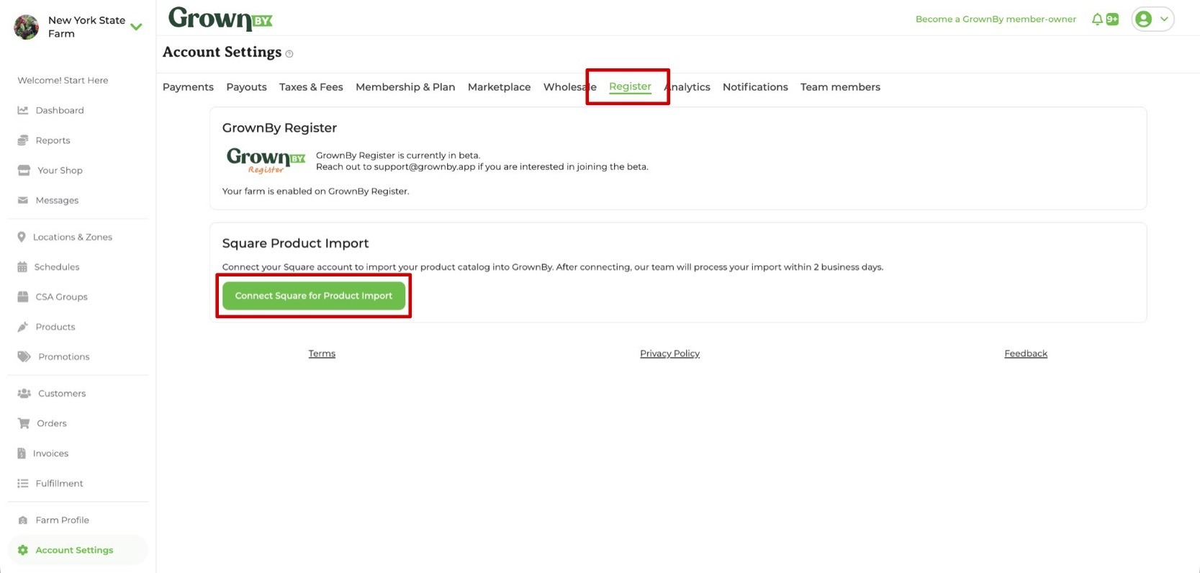Image resolution: width=1200 pixels, height=573 pixels.
Task: Click the Customers people icon
Action: coord(24,393)
